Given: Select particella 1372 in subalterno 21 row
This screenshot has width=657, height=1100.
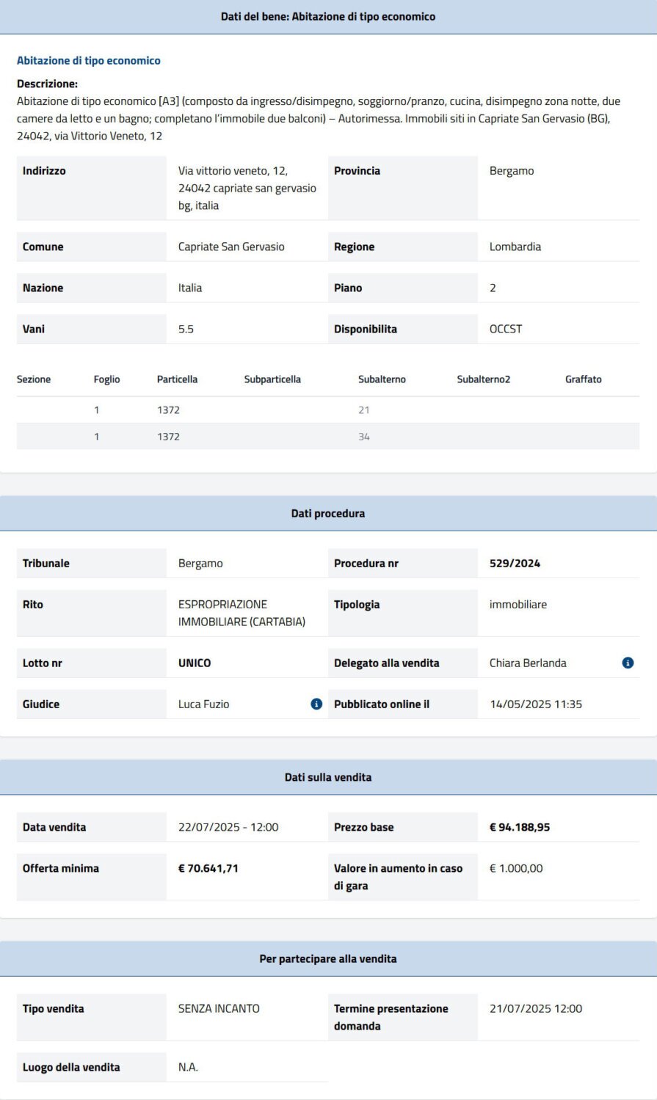Looking at the screenshot, I should click(168, 410).
